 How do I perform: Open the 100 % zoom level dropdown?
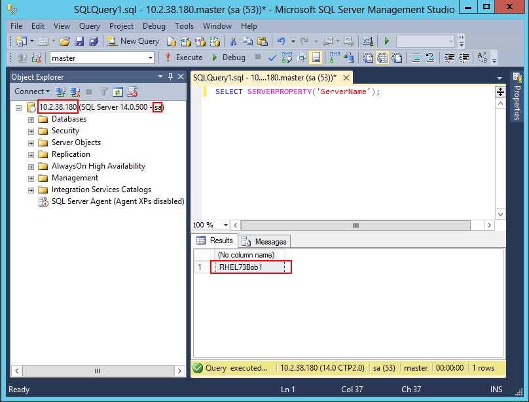pyautogui.click(x=225, y=225)
